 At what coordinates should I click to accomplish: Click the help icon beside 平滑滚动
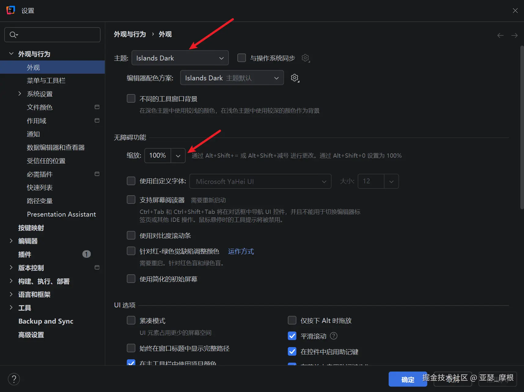334,336
